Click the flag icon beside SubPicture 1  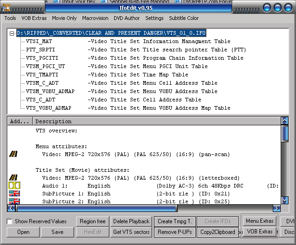14,194
